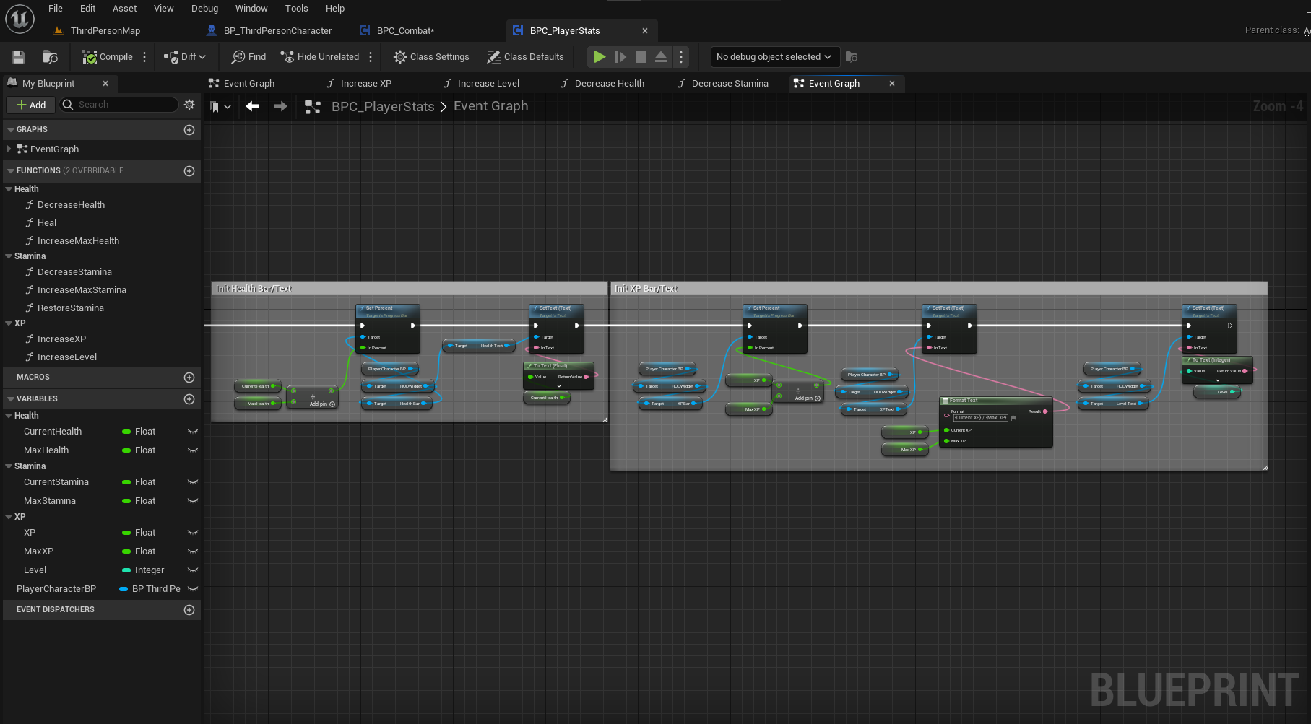Open the Hide Unrelated options menu

(371, 57)
